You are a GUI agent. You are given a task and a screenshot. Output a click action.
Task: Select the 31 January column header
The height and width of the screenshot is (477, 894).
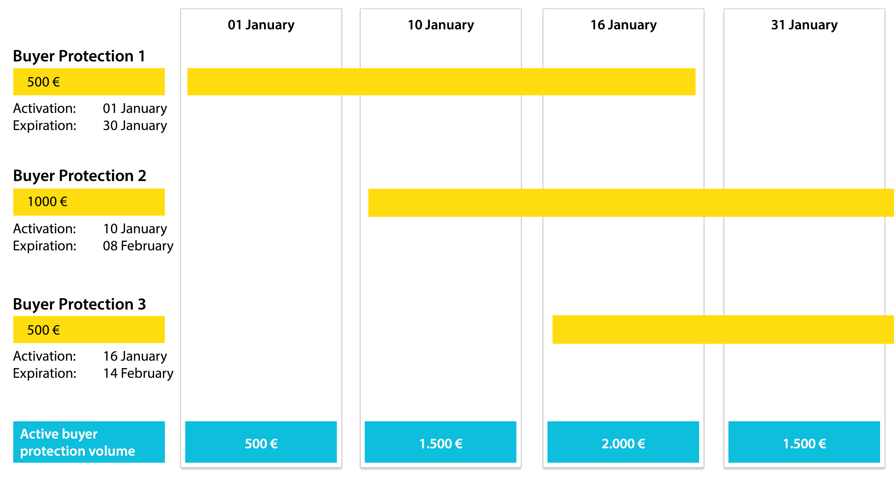click(804, 25)
